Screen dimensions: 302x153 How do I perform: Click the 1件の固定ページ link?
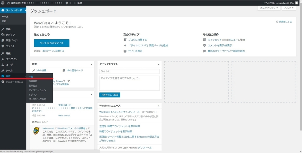[x=75, y=70]
